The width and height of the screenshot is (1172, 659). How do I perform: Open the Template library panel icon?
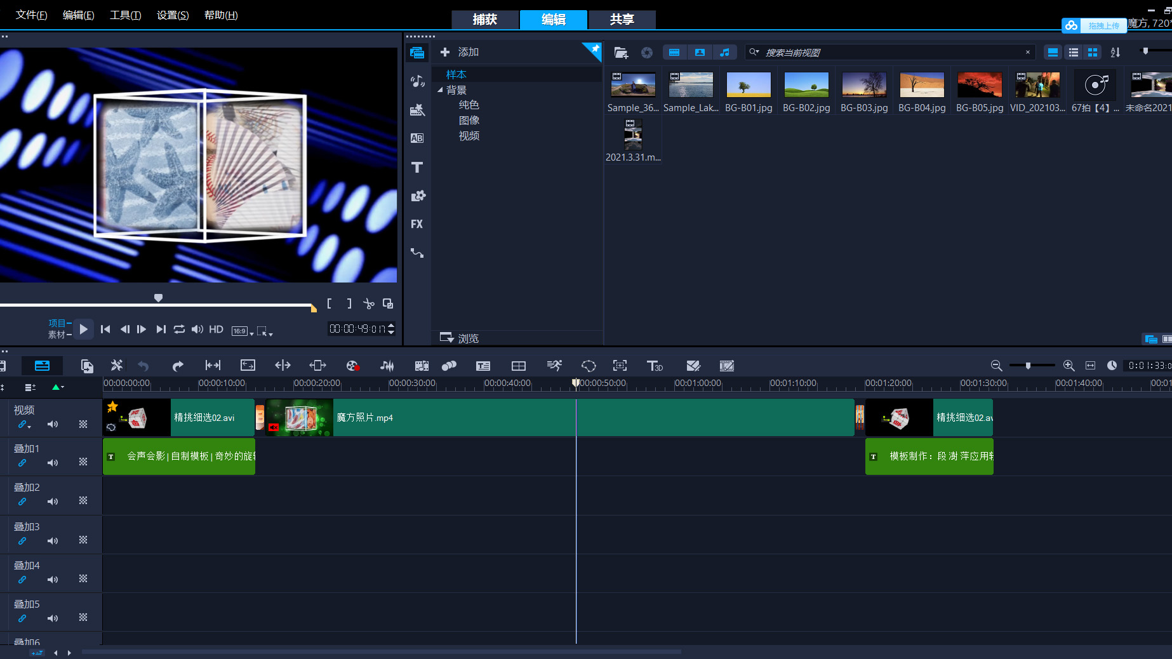click(x=417, y=110)
